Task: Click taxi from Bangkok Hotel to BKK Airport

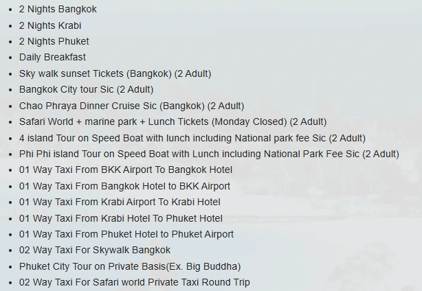Action: pos(124,186)
